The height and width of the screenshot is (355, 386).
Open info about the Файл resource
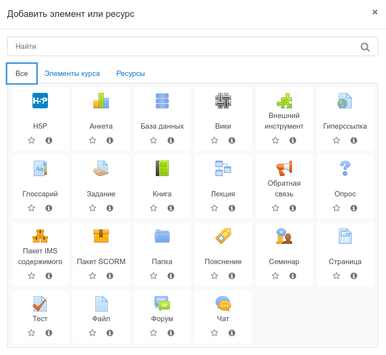(110, 333)
